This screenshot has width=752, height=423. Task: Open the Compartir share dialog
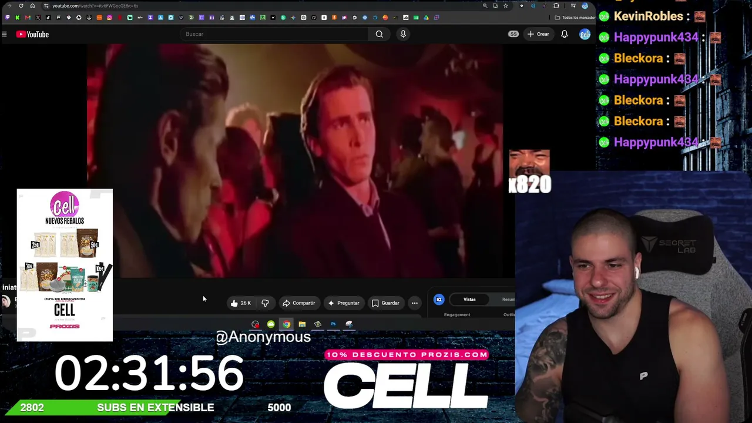[x=299, y=303]
